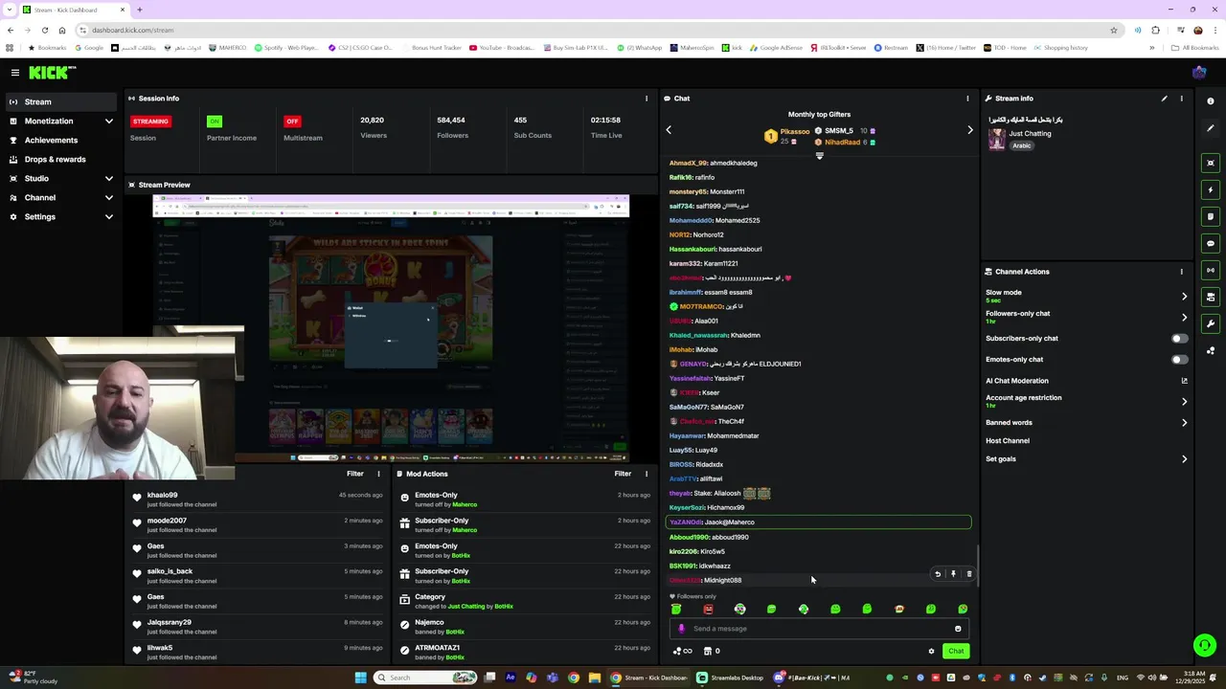The height and width of the screenshot is (689, 1226).
Task: Open the Channel Actions three-dot menu
Action: coord(1181,272)
